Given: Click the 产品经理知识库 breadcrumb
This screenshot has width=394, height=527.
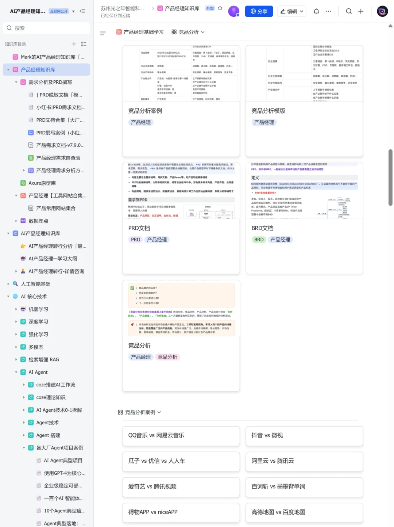Looking at the screenshot, I should coord(178,8).
